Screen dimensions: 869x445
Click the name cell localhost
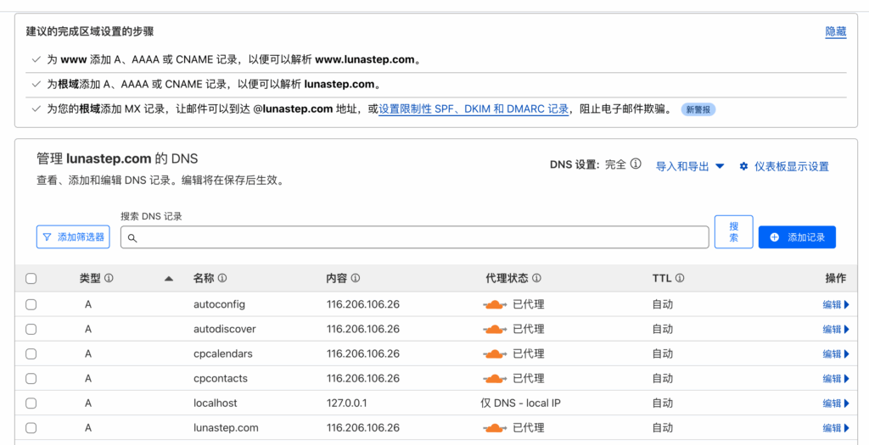[x=215, y=403]
